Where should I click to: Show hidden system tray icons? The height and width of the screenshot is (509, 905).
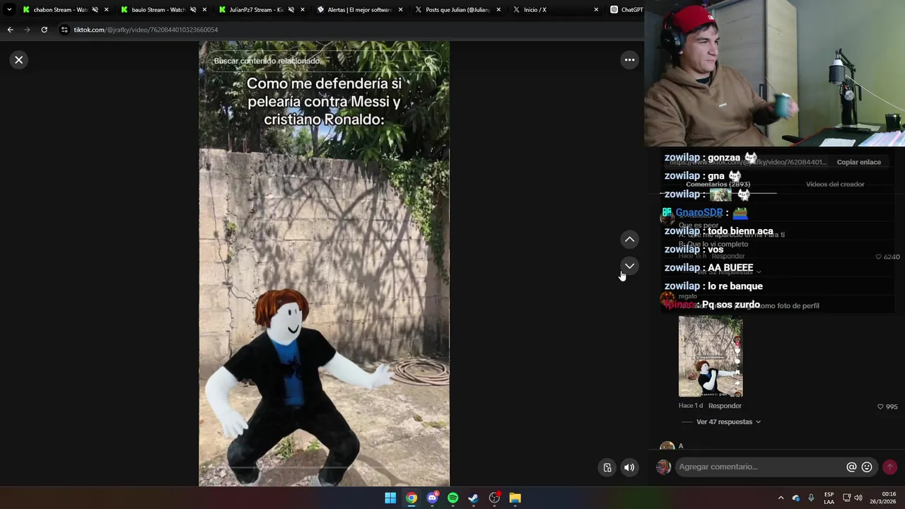point(781,498)
